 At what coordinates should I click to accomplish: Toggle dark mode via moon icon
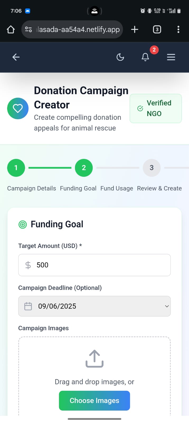(120, 57)
